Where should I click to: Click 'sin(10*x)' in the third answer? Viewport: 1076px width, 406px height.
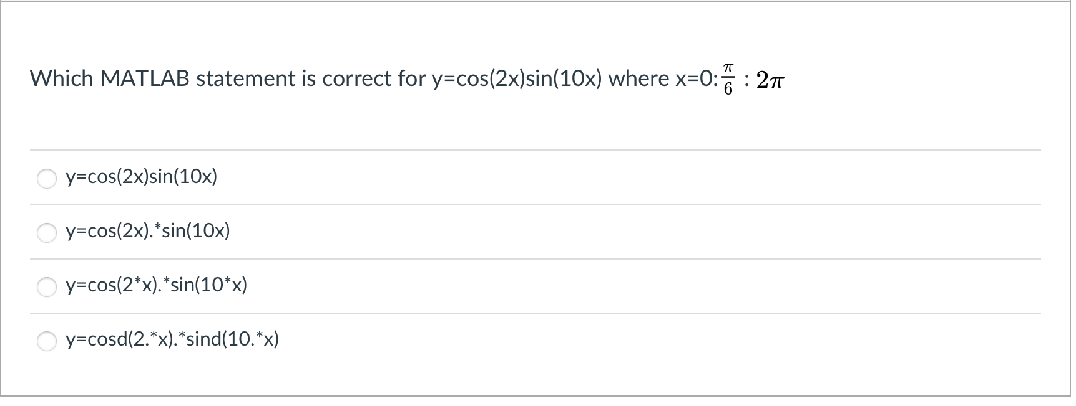(208, 286)
